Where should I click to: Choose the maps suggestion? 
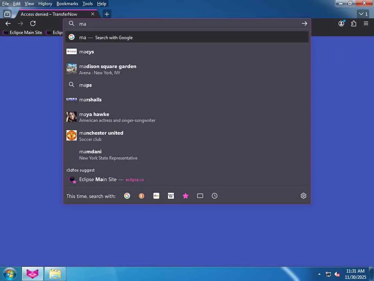pos(187,85)
